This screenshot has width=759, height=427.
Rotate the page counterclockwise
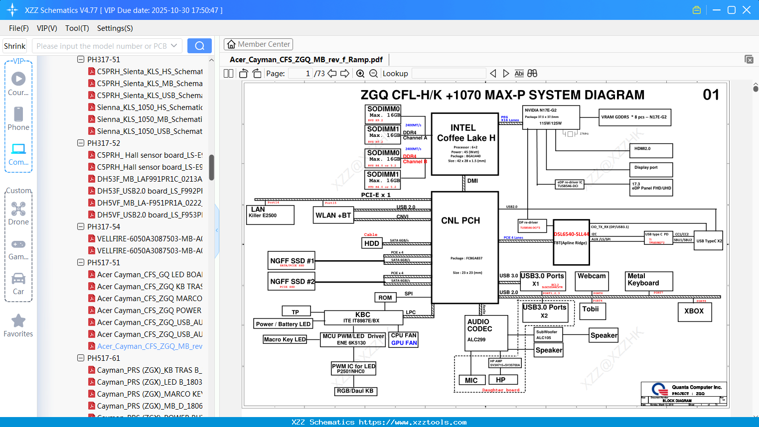(x=244, y=73)
